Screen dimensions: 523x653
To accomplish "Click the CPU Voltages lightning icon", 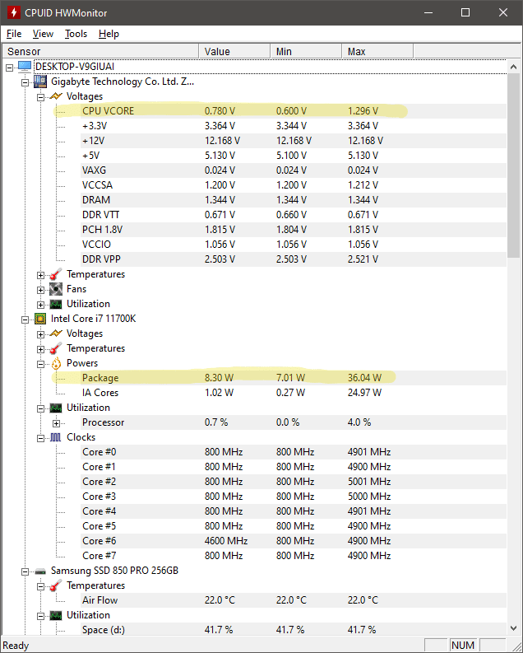I will (56, 333).
